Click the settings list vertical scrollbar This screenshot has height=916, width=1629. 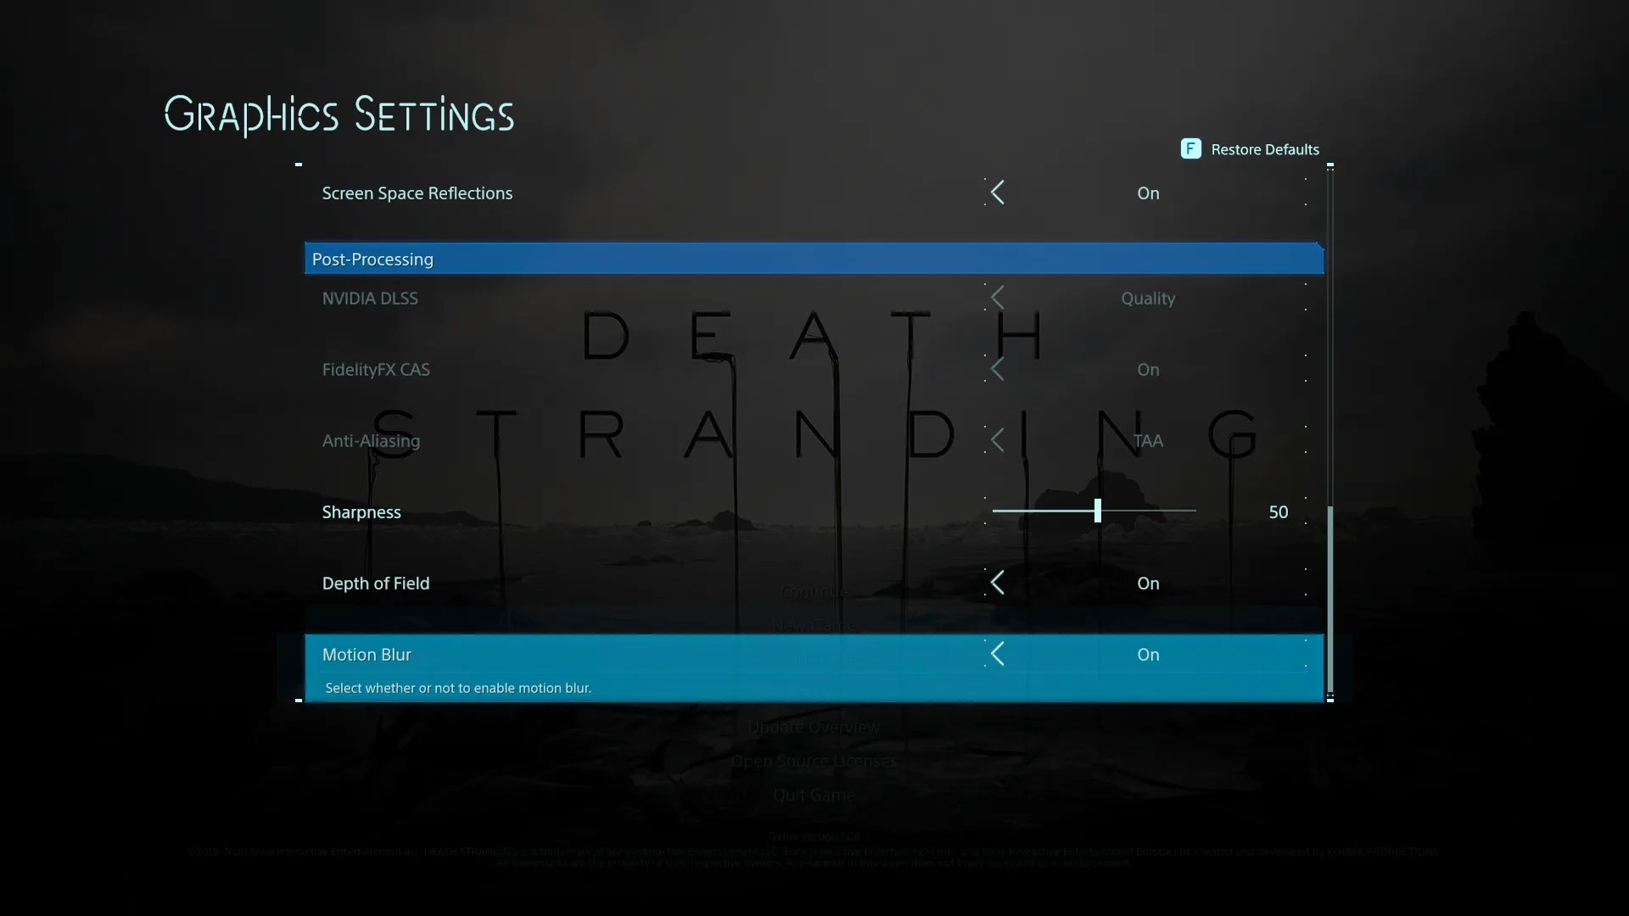[x=1330, y=598]
